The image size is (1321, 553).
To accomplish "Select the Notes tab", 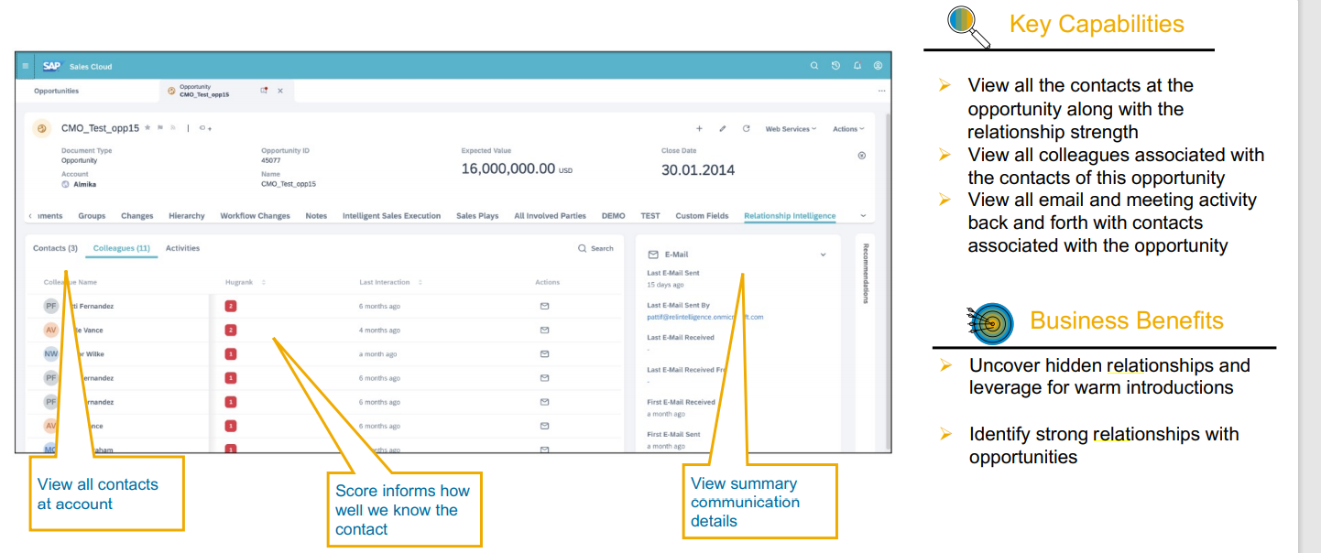I will click(x=316, y=216).
